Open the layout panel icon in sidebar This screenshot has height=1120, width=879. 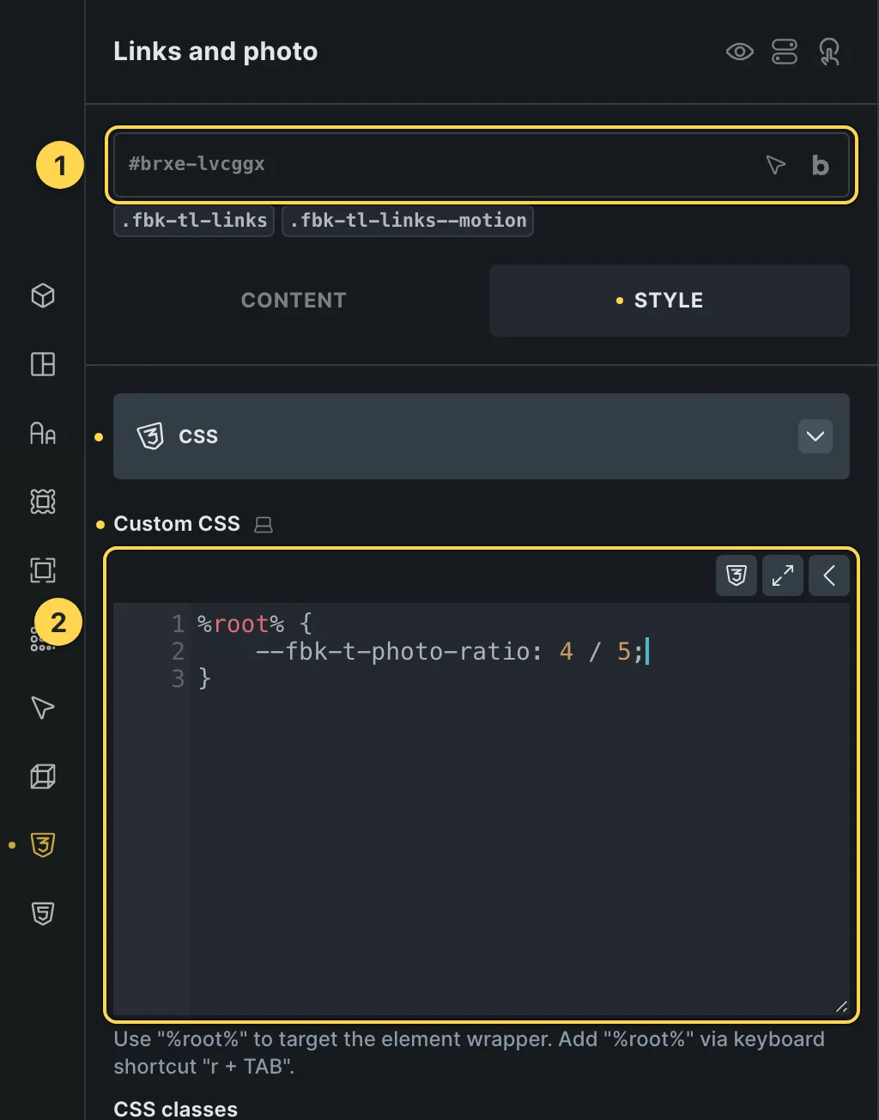(43, 364)
